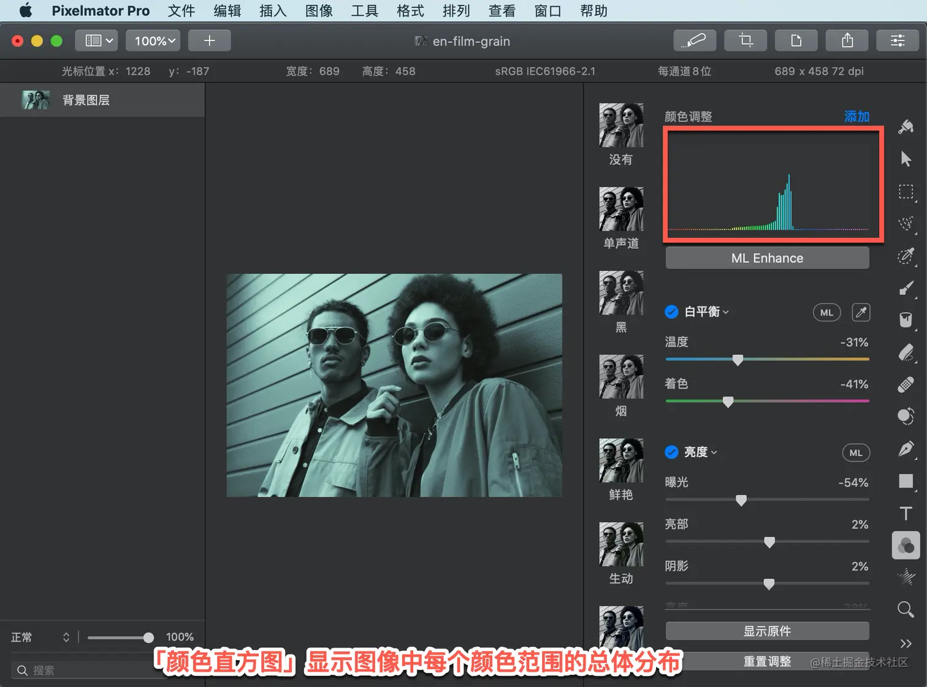Viewport: 927px width, 687px height.
Task: Click the Crop icon in the toolbar
Action: coord(746,40)
